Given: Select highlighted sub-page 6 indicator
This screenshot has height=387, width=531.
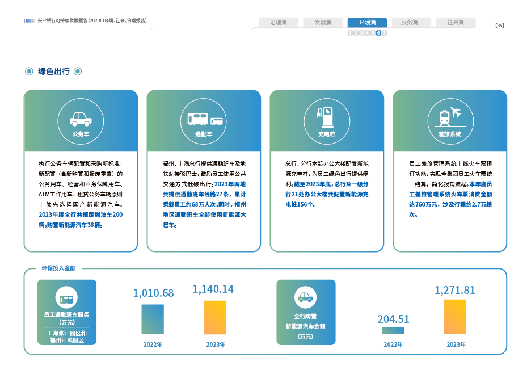Looking at the screenshot, I should [378, 33].
